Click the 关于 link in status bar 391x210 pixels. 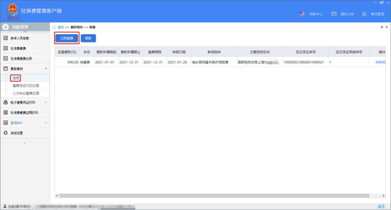tap(381, 206)
